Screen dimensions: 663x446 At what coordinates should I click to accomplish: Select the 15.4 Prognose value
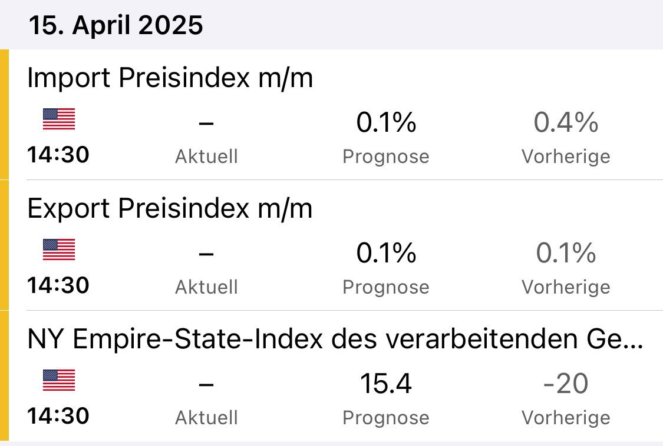point(386,384)
